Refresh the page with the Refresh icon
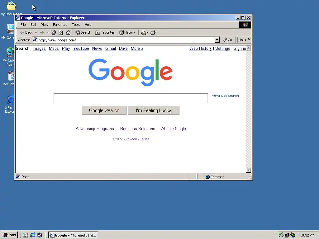The height and width of the screenshot is (239, 319). [x=61, y=32]
